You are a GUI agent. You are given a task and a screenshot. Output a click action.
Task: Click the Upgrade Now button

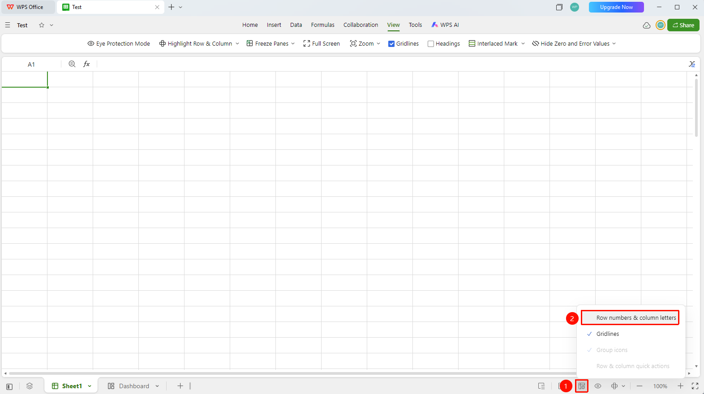coord(616,7)
